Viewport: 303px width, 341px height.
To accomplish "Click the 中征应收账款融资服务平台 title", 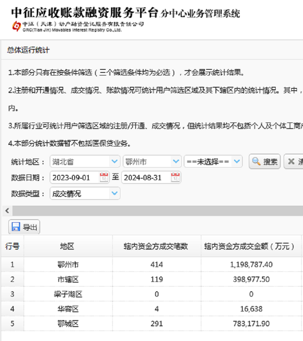I will 85,13.
